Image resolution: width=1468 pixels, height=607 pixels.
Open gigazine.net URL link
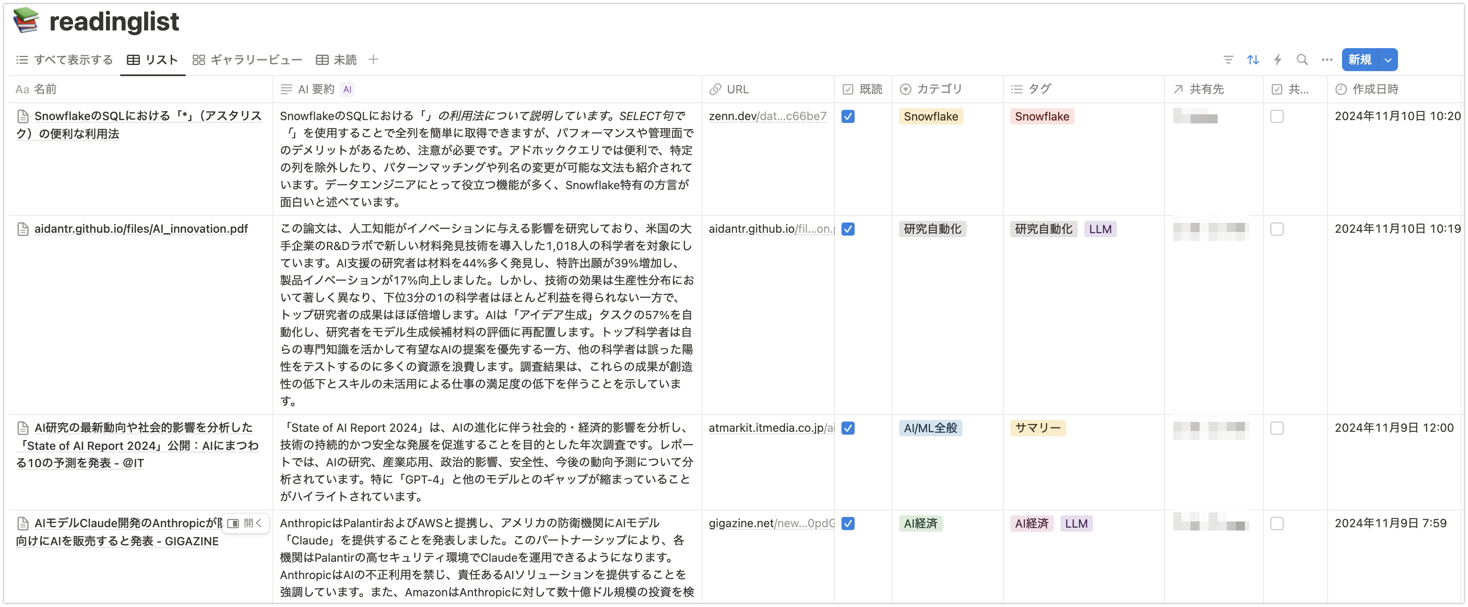point(771,523)
